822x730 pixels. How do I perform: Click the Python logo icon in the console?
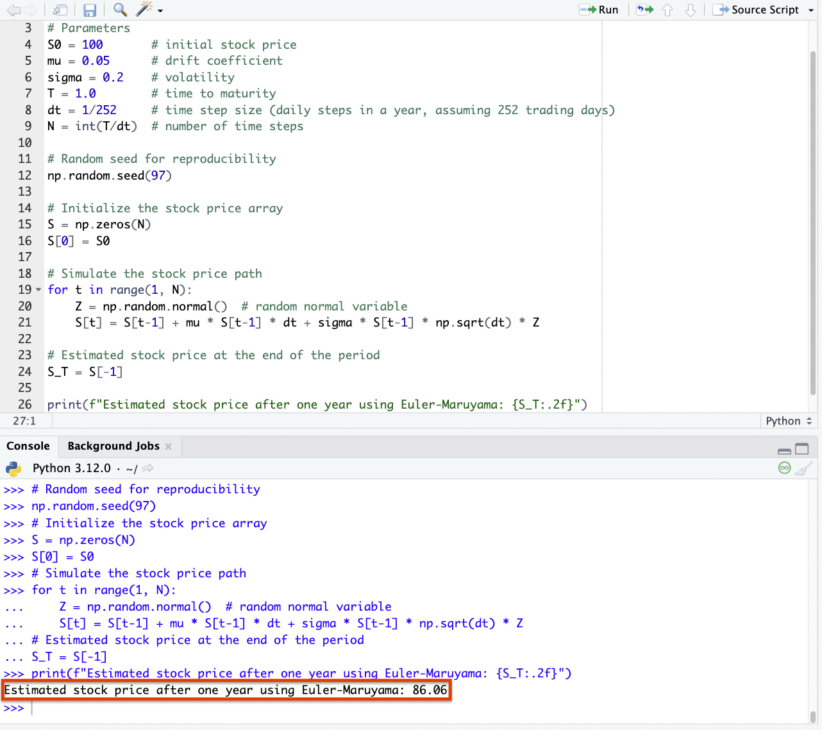(x=13, y=468)
